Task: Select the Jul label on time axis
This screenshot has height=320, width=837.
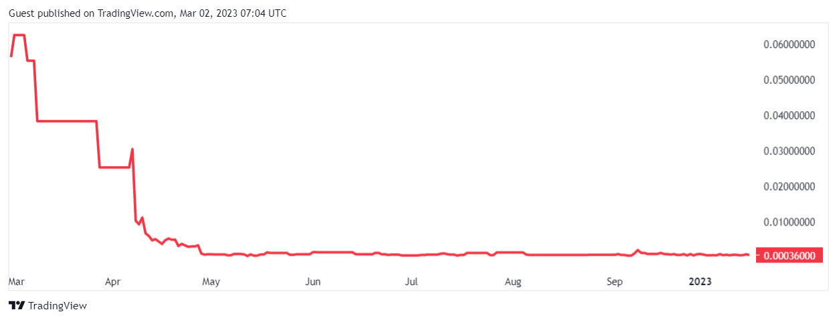Action: click(411, 282)
